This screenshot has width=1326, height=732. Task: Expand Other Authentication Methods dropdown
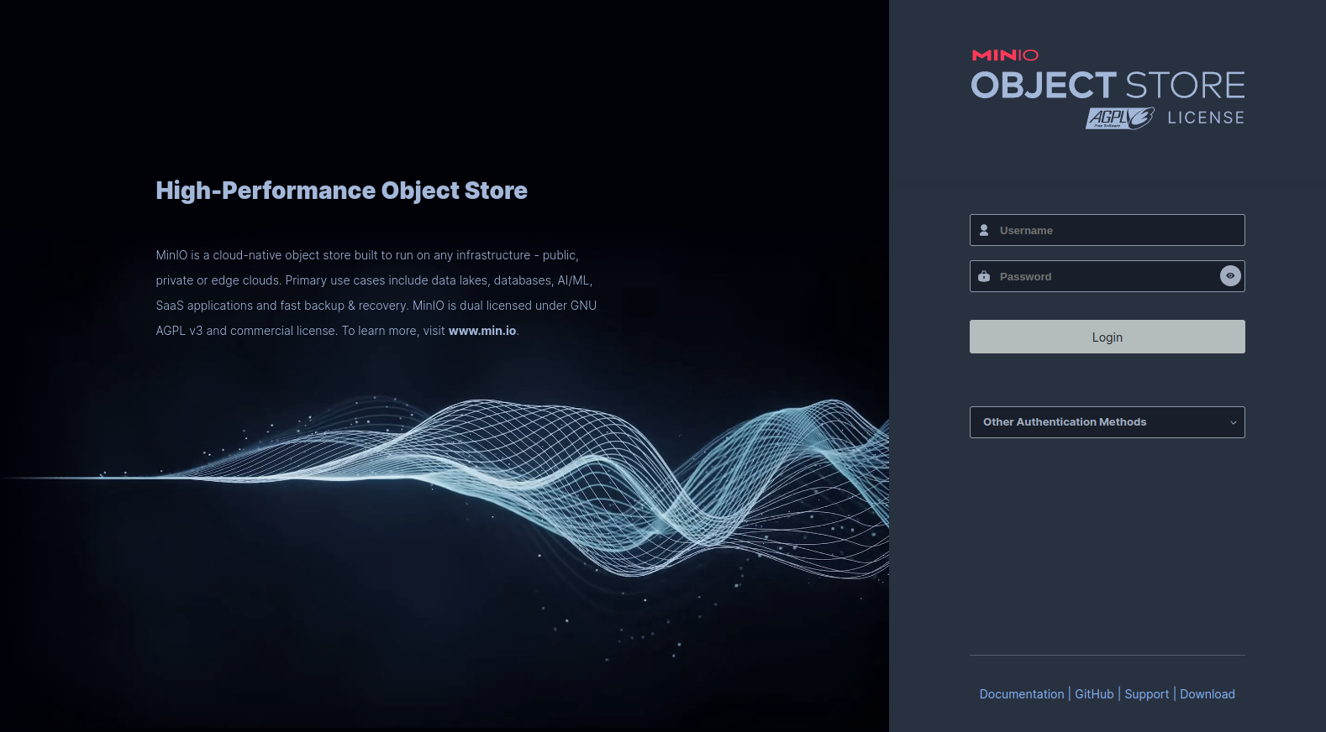tap(1107, 422)
